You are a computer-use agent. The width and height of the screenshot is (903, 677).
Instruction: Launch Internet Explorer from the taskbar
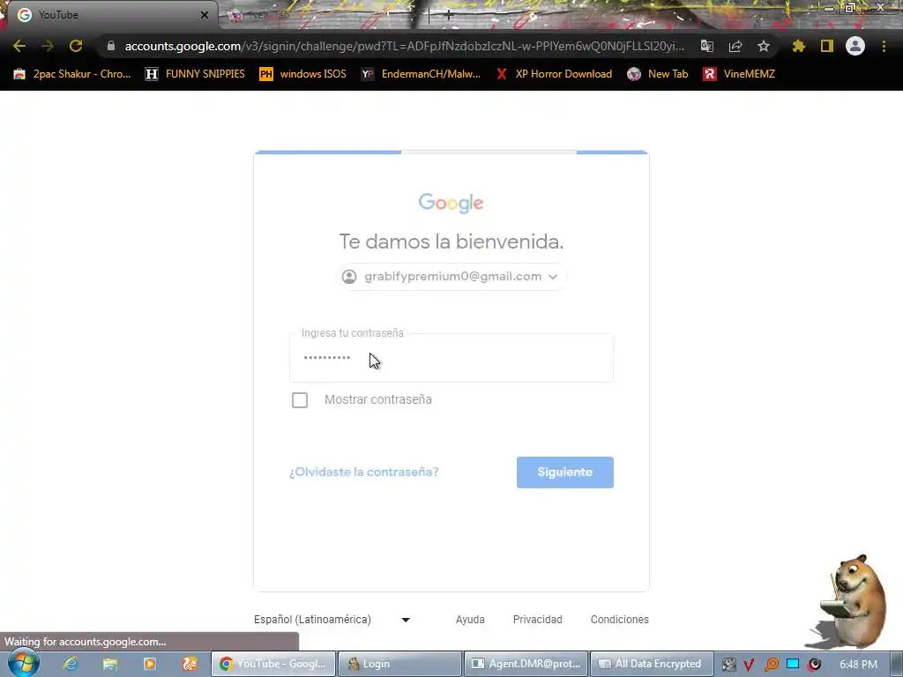click(70, 664)
